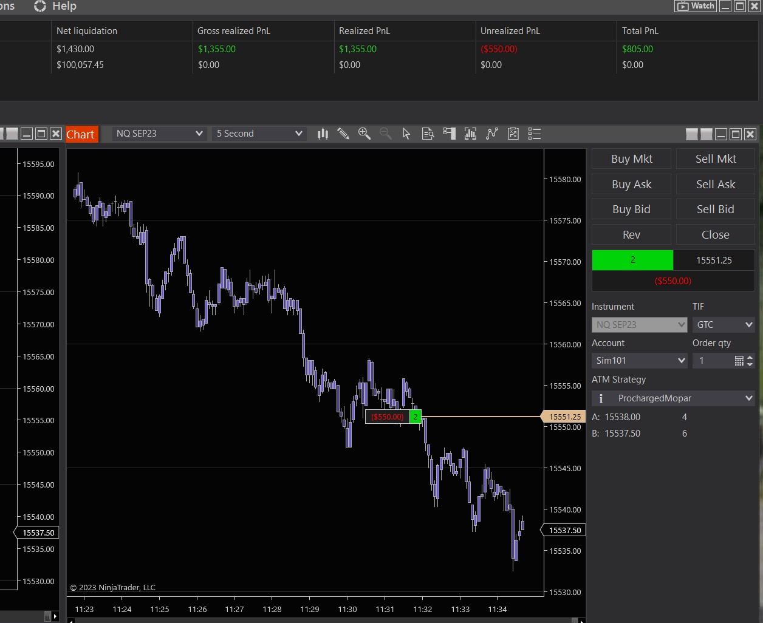The image size is (763, 623).
Task: Open the Sim101 account dropdown
Action: point(639,361)
